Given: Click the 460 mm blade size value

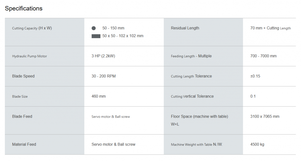Looking at the screenshot, I should (99, 96).
